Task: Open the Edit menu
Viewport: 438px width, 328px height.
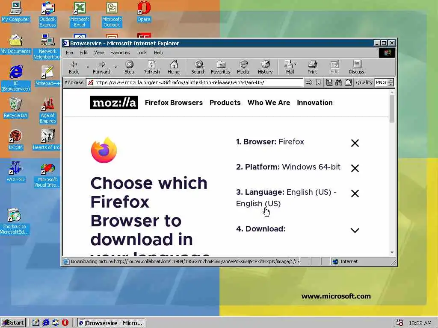Action: (x=83, y=53)
